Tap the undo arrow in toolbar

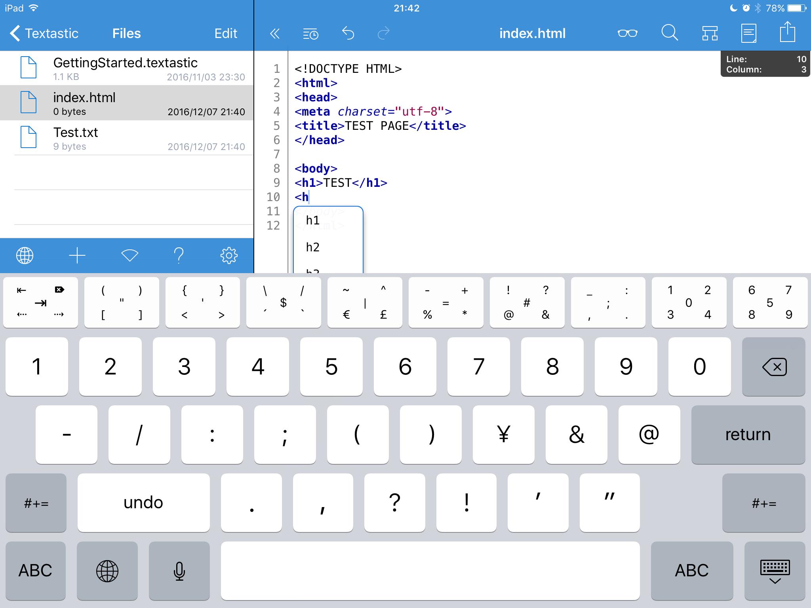(x=348, y=34)
